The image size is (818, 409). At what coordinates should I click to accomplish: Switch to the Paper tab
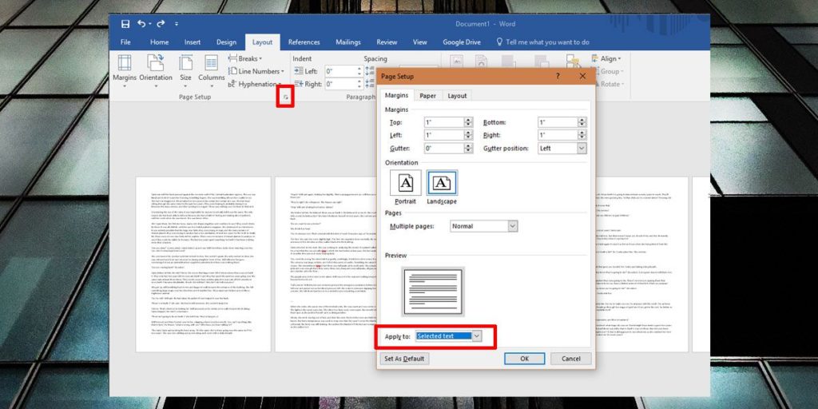pos(428,96)
